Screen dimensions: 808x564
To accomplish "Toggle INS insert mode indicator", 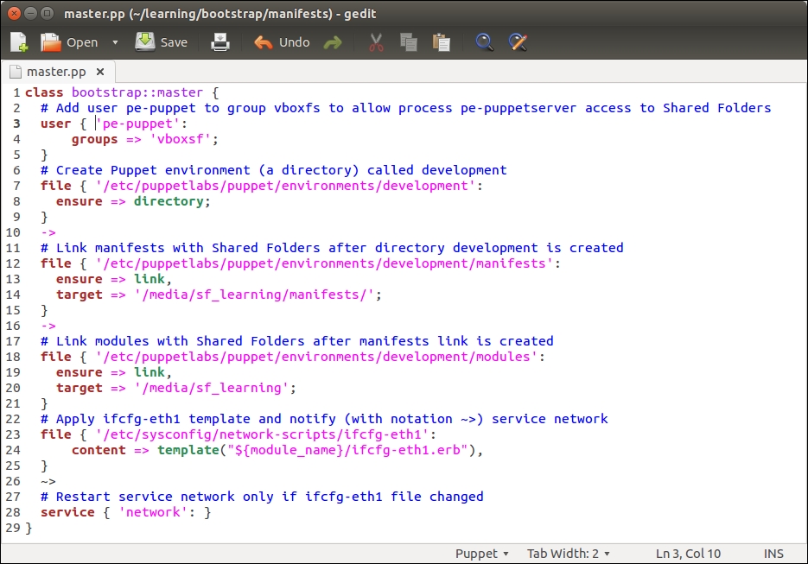I will 774,554.
